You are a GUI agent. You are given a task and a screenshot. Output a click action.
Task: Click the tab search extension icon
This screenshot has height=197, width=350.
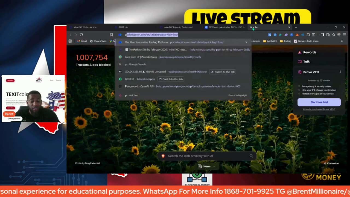tap(314, 35)
